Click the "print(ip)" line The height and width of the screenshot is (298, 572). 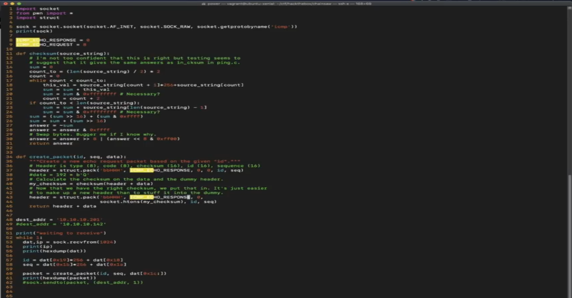coord(38,247)
